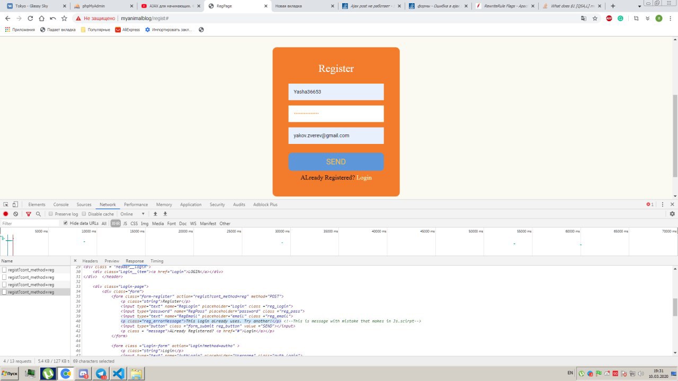
Task: Open uTorrent from the taskbar
Action: [48, 374]
